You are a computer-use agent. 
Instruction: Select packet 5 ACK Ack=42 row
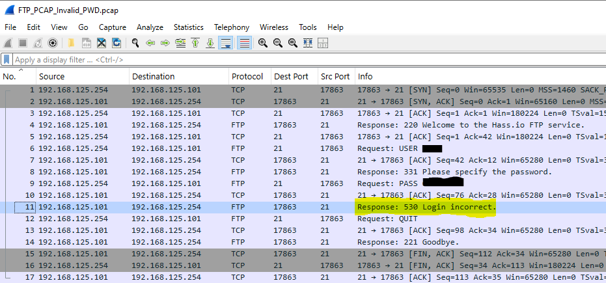tap(303, 137)
